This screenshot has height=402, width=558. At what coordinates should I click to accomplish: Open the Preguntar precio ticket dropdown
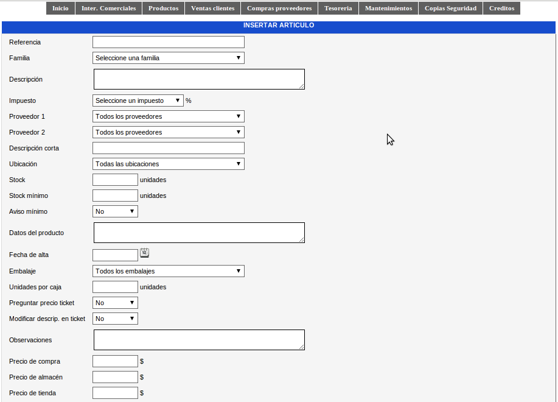tap(114, 302)
